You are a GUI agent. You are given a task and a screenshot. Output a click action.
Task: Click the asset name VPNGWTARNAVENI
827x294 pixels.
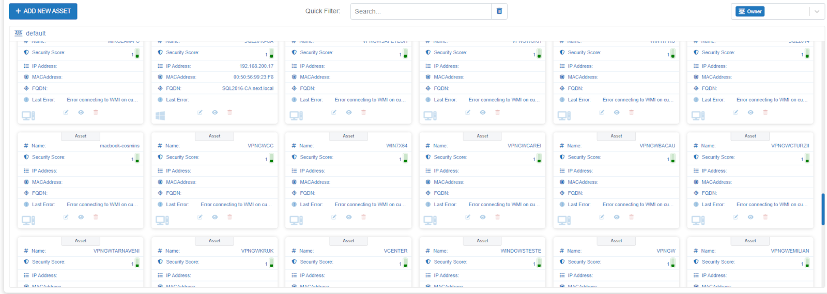coord(116,251)
